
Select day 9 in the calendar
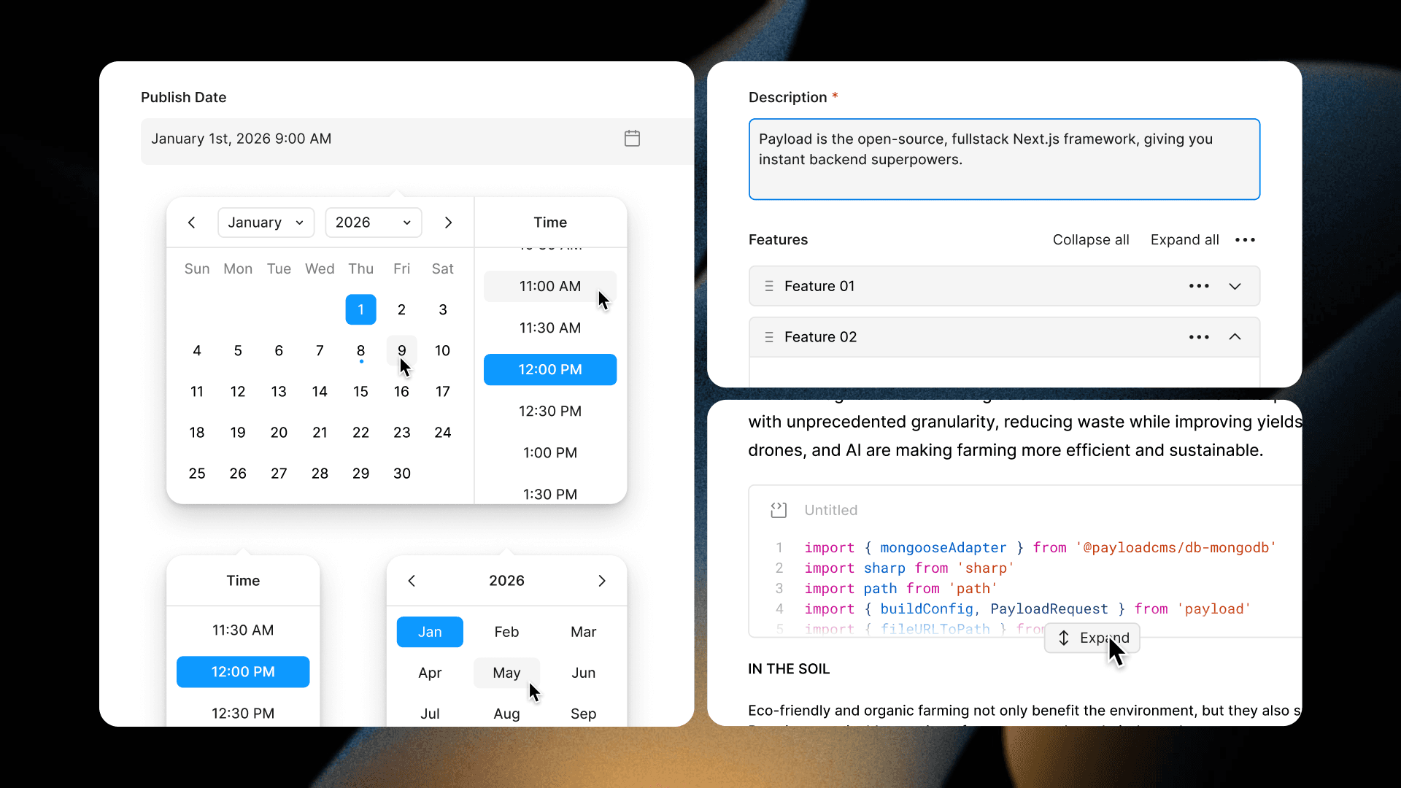coord(401,351)
